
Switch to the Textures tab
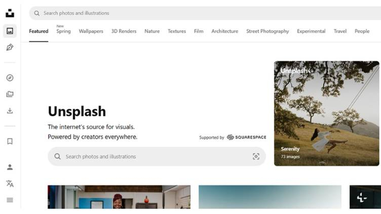coord(177,31)
